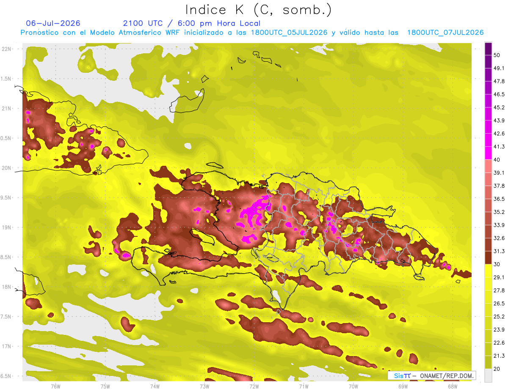Click the '22N' latitude label
508x392 pixels.
tap(7, 49)
